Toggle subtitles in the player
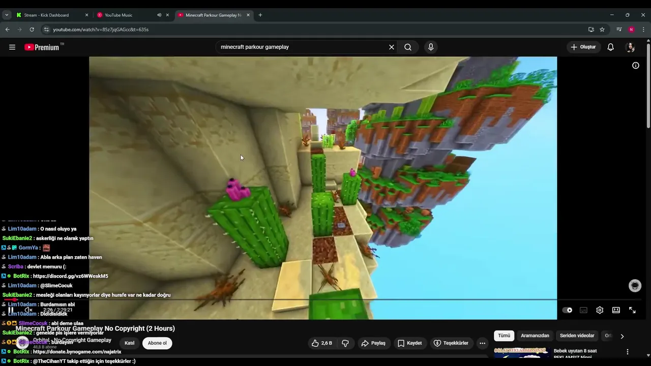This screenshot has width=651, height=366. point(583,310)
